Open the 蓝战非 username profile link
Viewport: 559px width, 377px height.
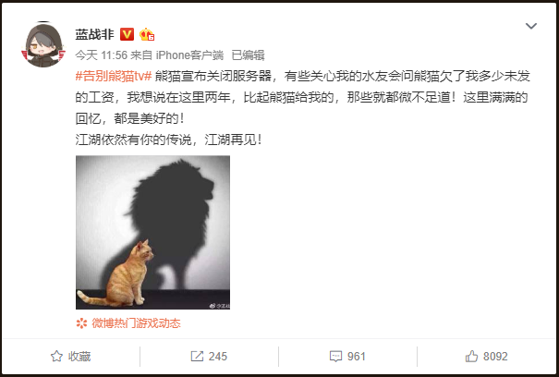click(x=94, y=34)
